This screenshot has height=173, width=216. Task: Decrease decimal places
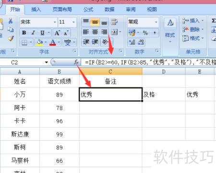tap(141, 42)
